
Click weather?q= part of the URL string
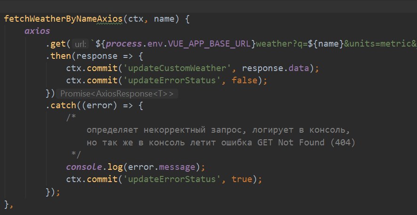[x=282, y=44]
